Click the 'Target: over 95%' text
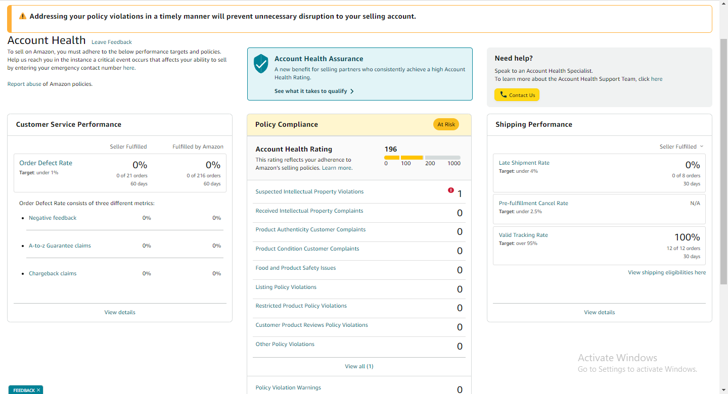Image resolution: width=728 pixels, height=394 pixels. [x=518, y=243]
